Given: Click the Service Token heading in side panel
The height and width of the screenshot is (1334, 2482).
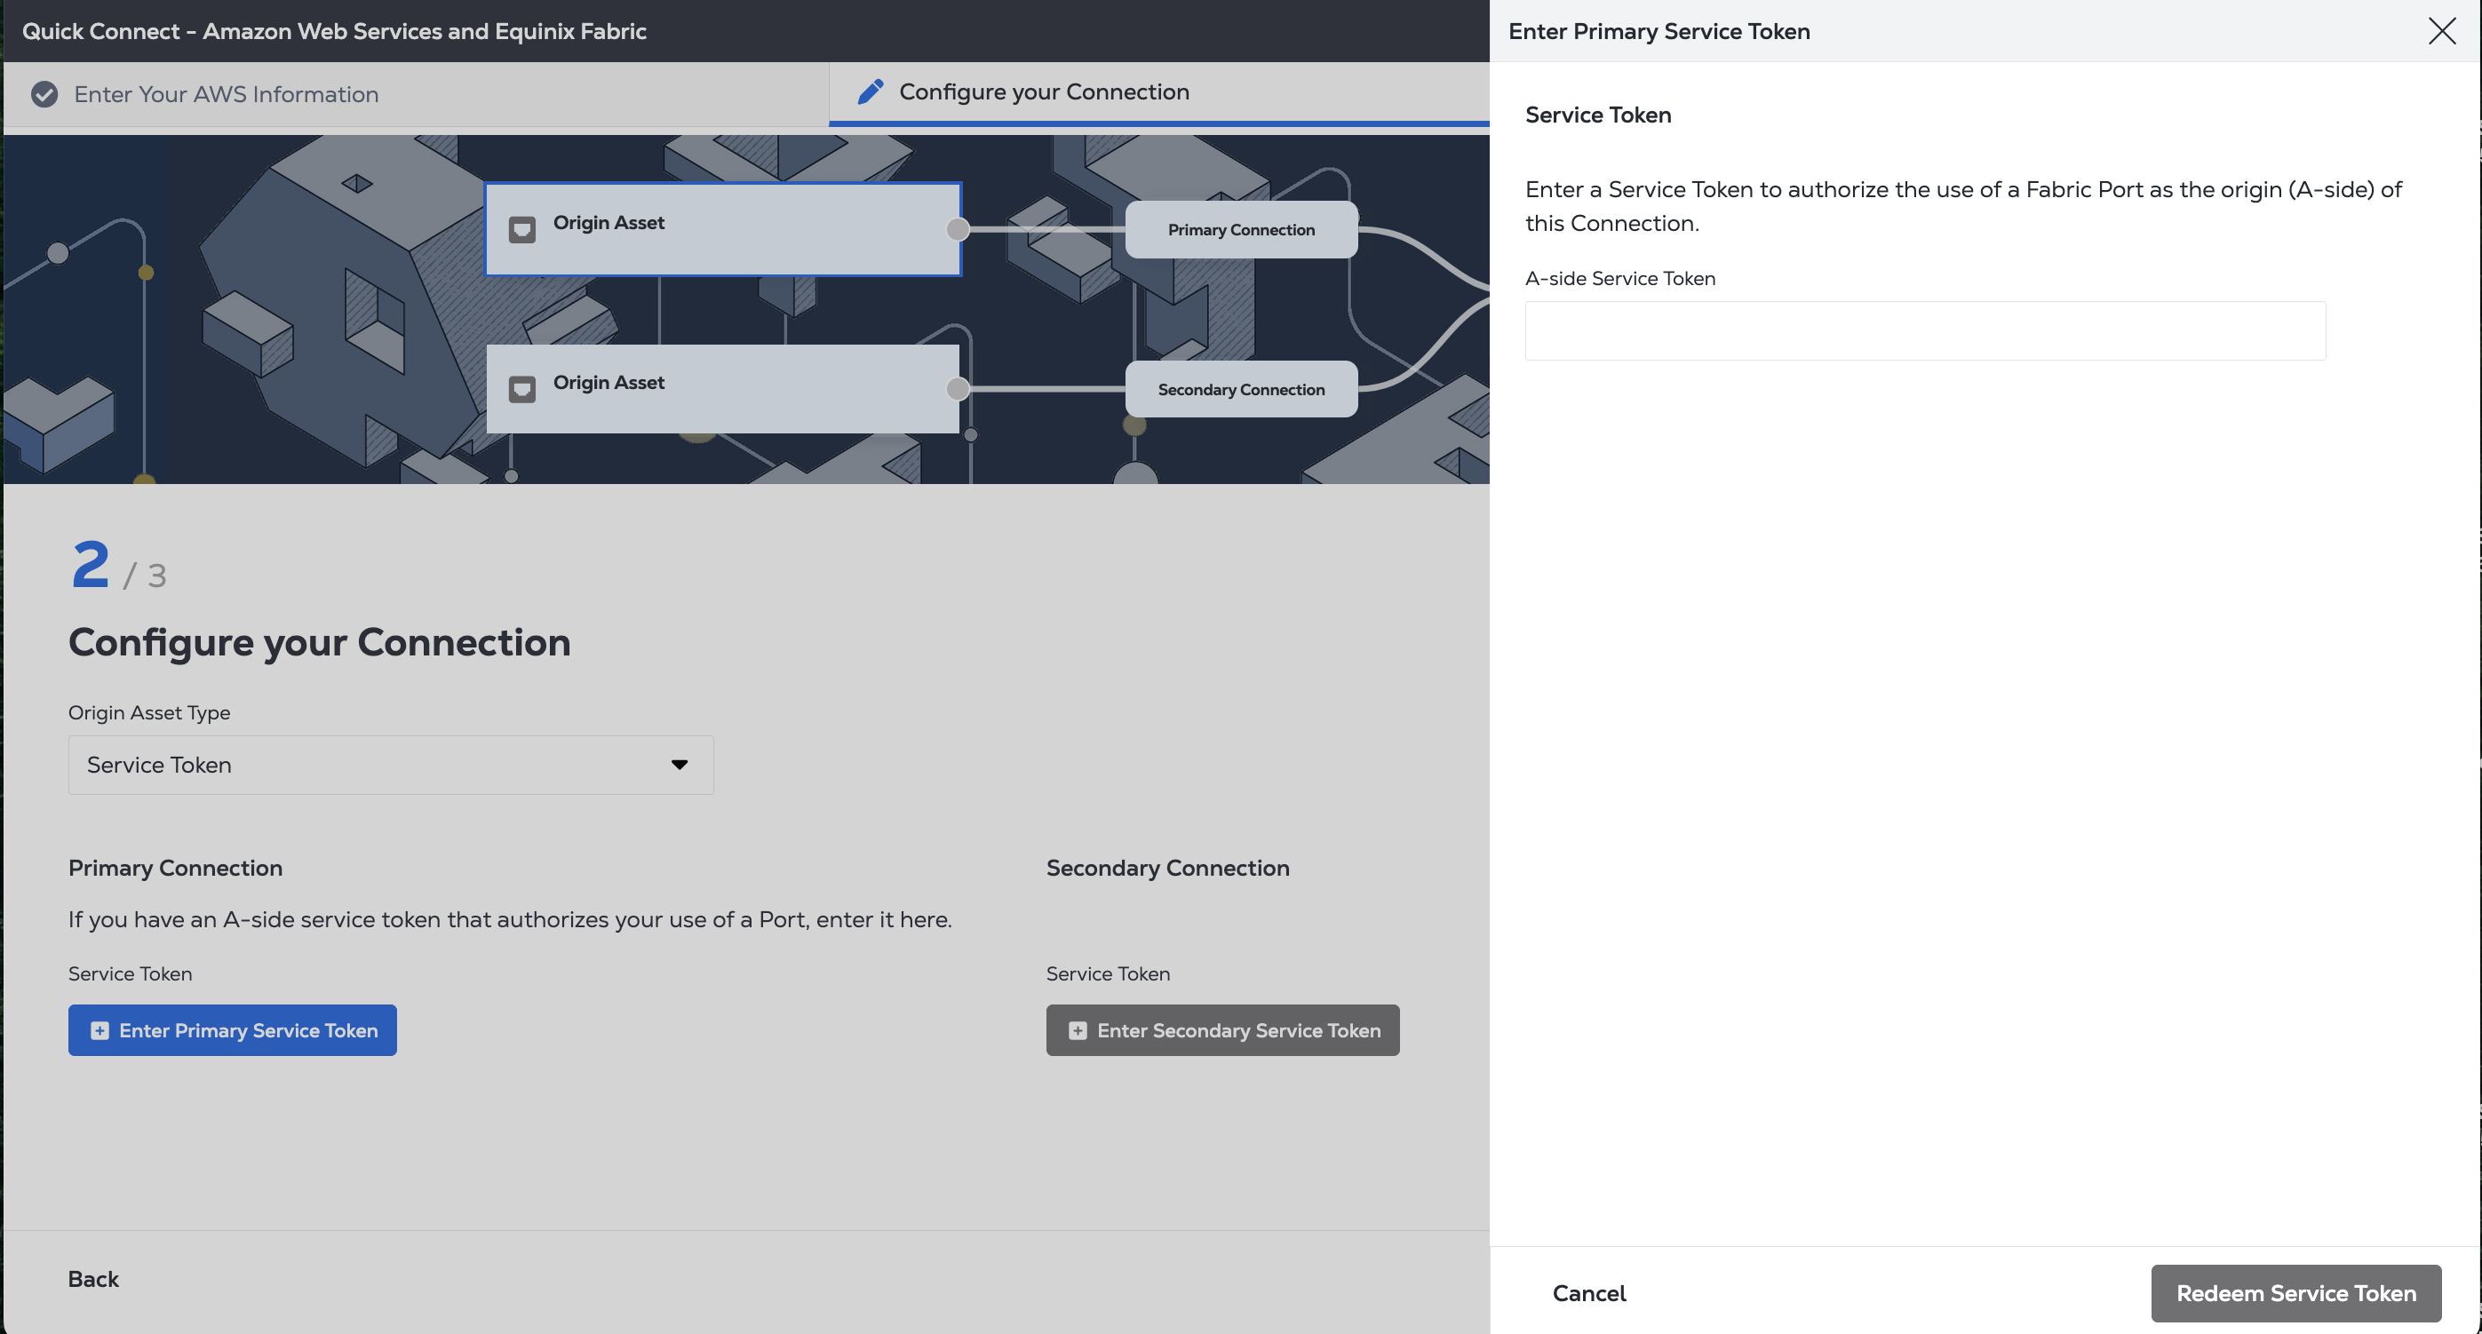Looking at the screenshot, I should [1597, 115].
